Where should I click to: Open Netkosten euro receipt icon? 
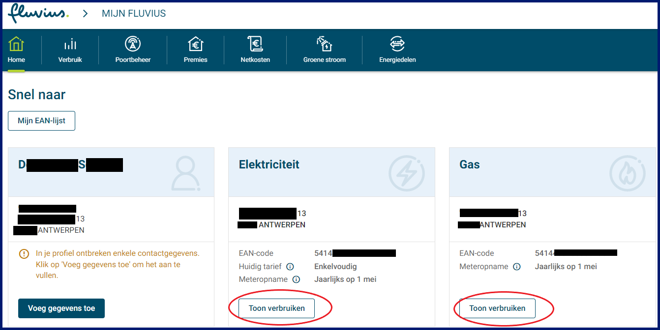click(255, 45)
